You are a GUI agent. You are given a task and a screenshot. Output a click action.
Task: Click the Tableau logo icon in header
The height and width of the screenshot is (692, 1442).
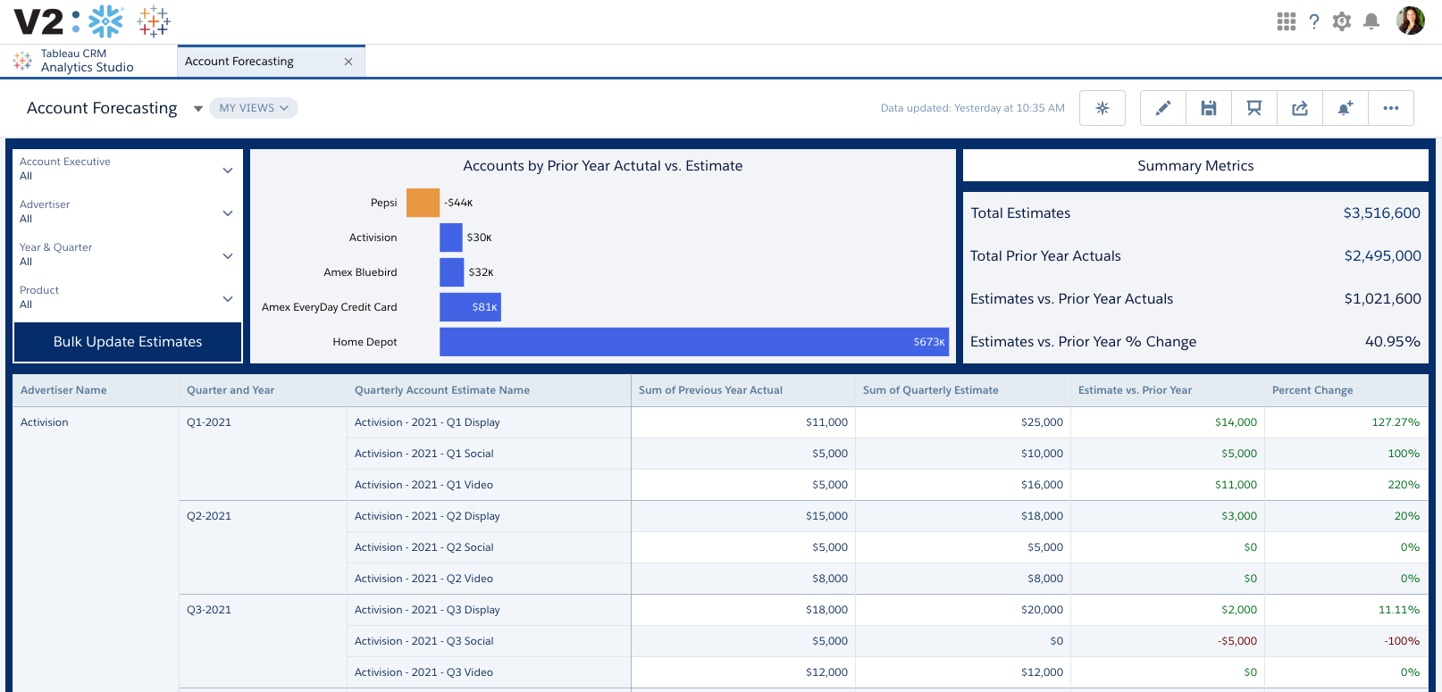coord(154,21)
